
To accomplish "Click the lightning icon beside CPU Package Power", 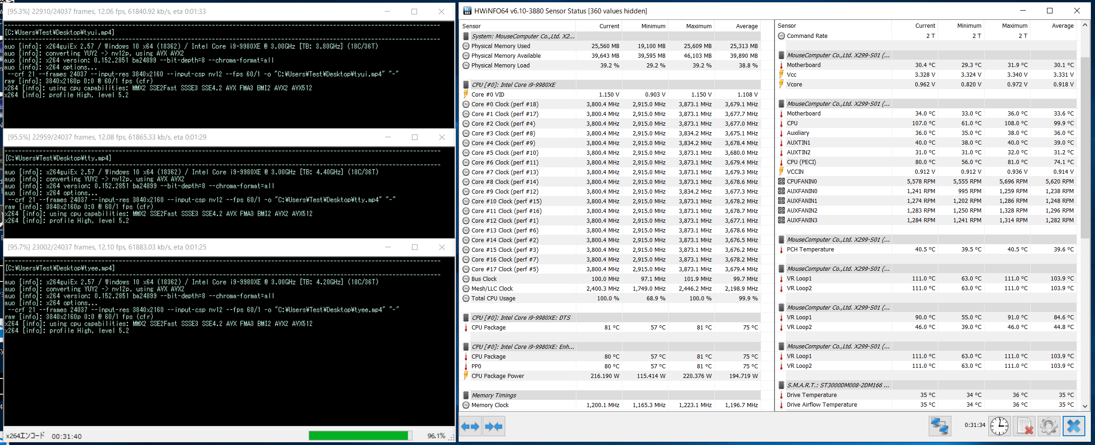I will (466, 376).
